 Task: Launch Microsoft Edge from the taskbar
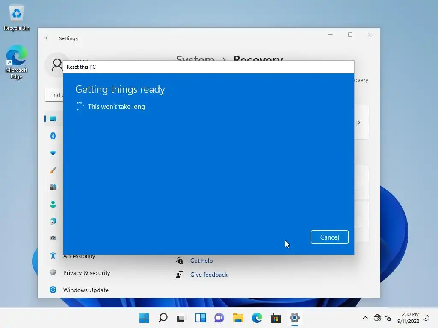(257, 318)
